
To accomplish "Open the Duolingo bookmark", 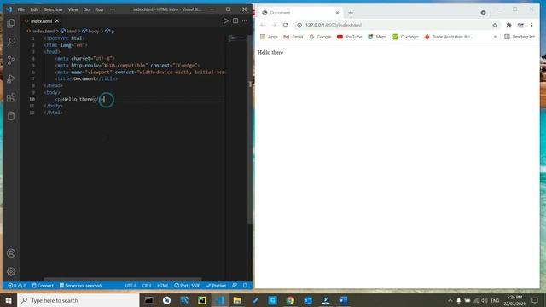I will pos(406,37).
